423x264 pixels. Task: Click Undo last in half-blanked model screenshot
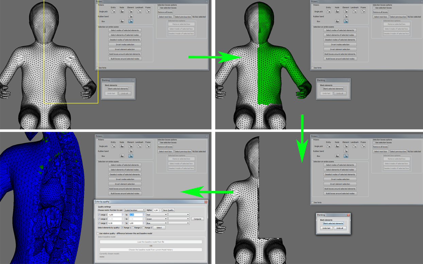(x=326, y=228)
